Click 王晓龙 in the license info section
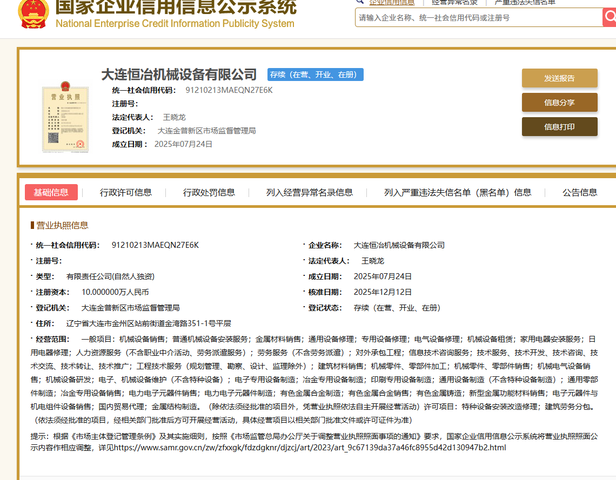Screen dimensions: 616x480 coord(373,261)
